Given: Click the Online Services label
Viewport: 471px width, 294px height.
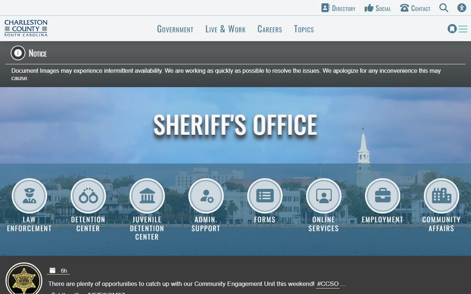Looking at the screenshot, I should 324,224.
